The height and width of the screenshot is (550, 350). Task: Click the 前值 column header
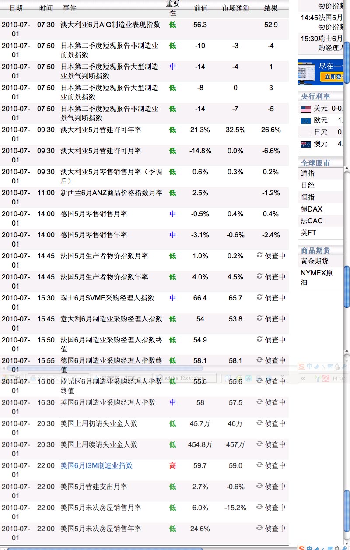[201, 8]
